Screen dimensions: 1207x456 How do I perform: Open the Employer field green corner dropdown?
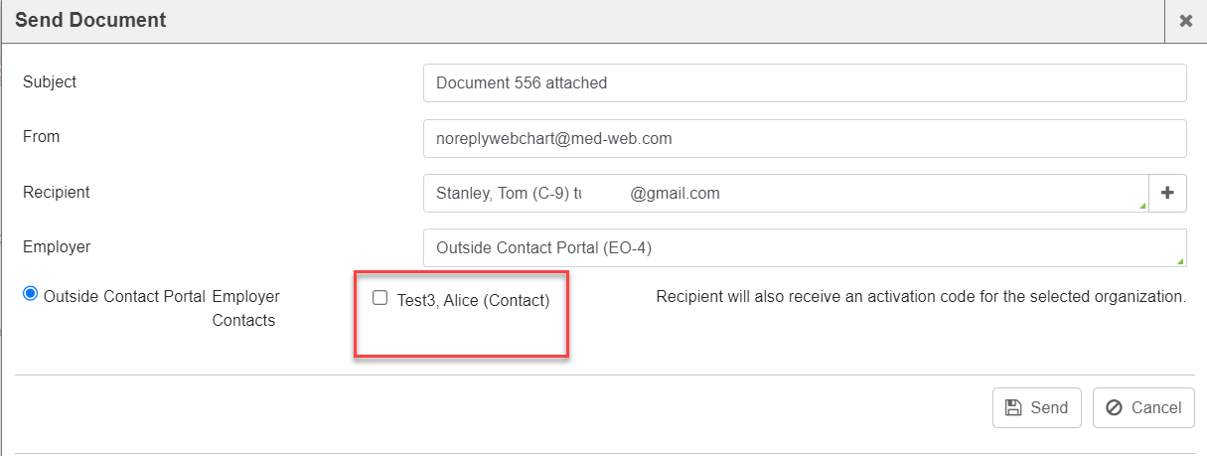(x=1180, y=261)
